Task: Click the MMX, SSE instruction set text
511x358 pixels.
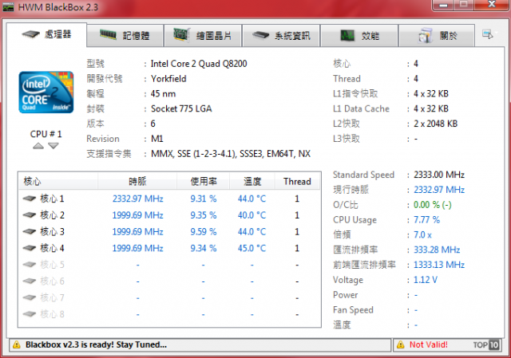Action: click(x=231, y=154)
